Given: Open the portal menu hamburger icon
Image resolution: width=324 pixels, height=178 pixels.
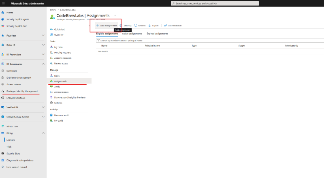Looking at the screenshot, I should (3, 3).
